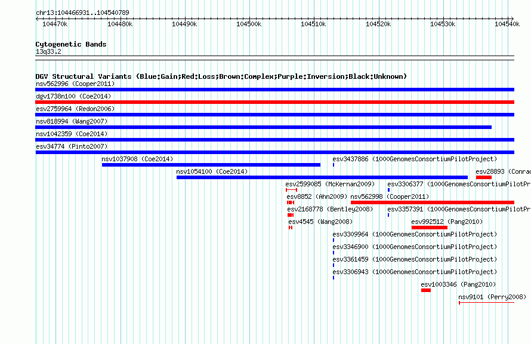Open the esv34774 (Pinto2007) label

pyautogui.click(x=72, y=146)
